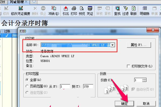Click the 查找 search icon

[x=117, y=8]
